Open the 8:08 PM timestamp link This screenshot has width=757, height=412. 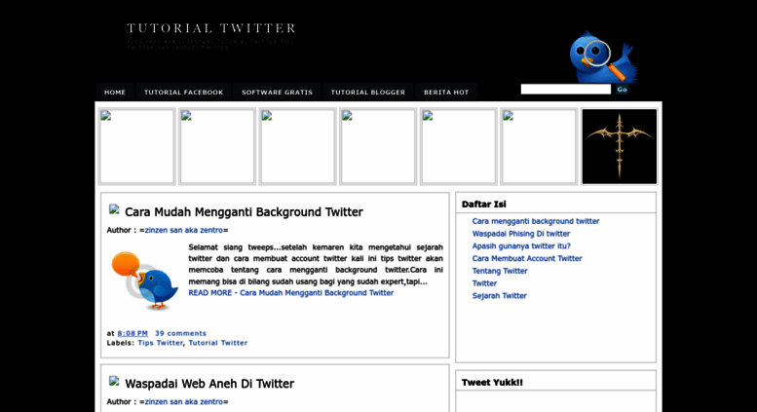pos(132,333)
